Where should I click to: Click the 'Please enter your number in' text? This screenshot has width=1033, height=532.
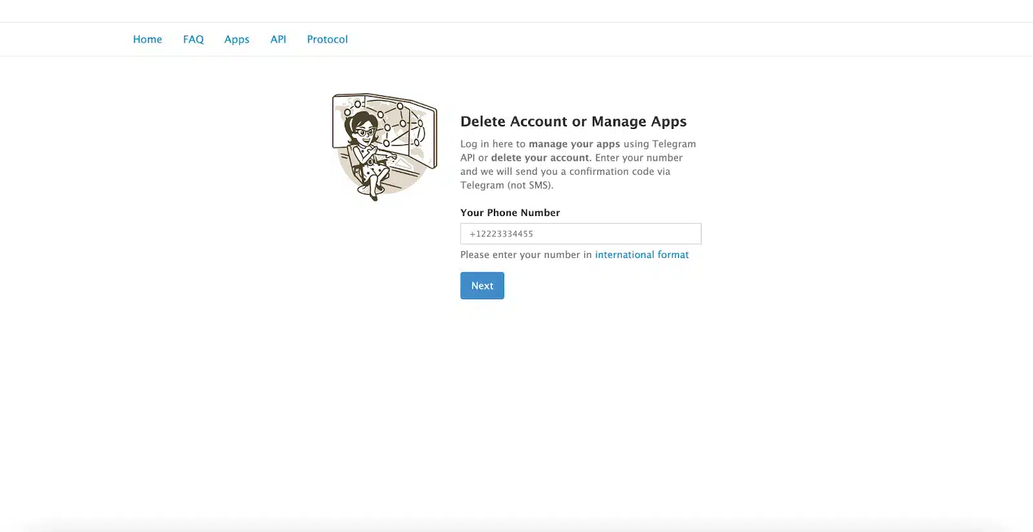(x=526, y=255)
